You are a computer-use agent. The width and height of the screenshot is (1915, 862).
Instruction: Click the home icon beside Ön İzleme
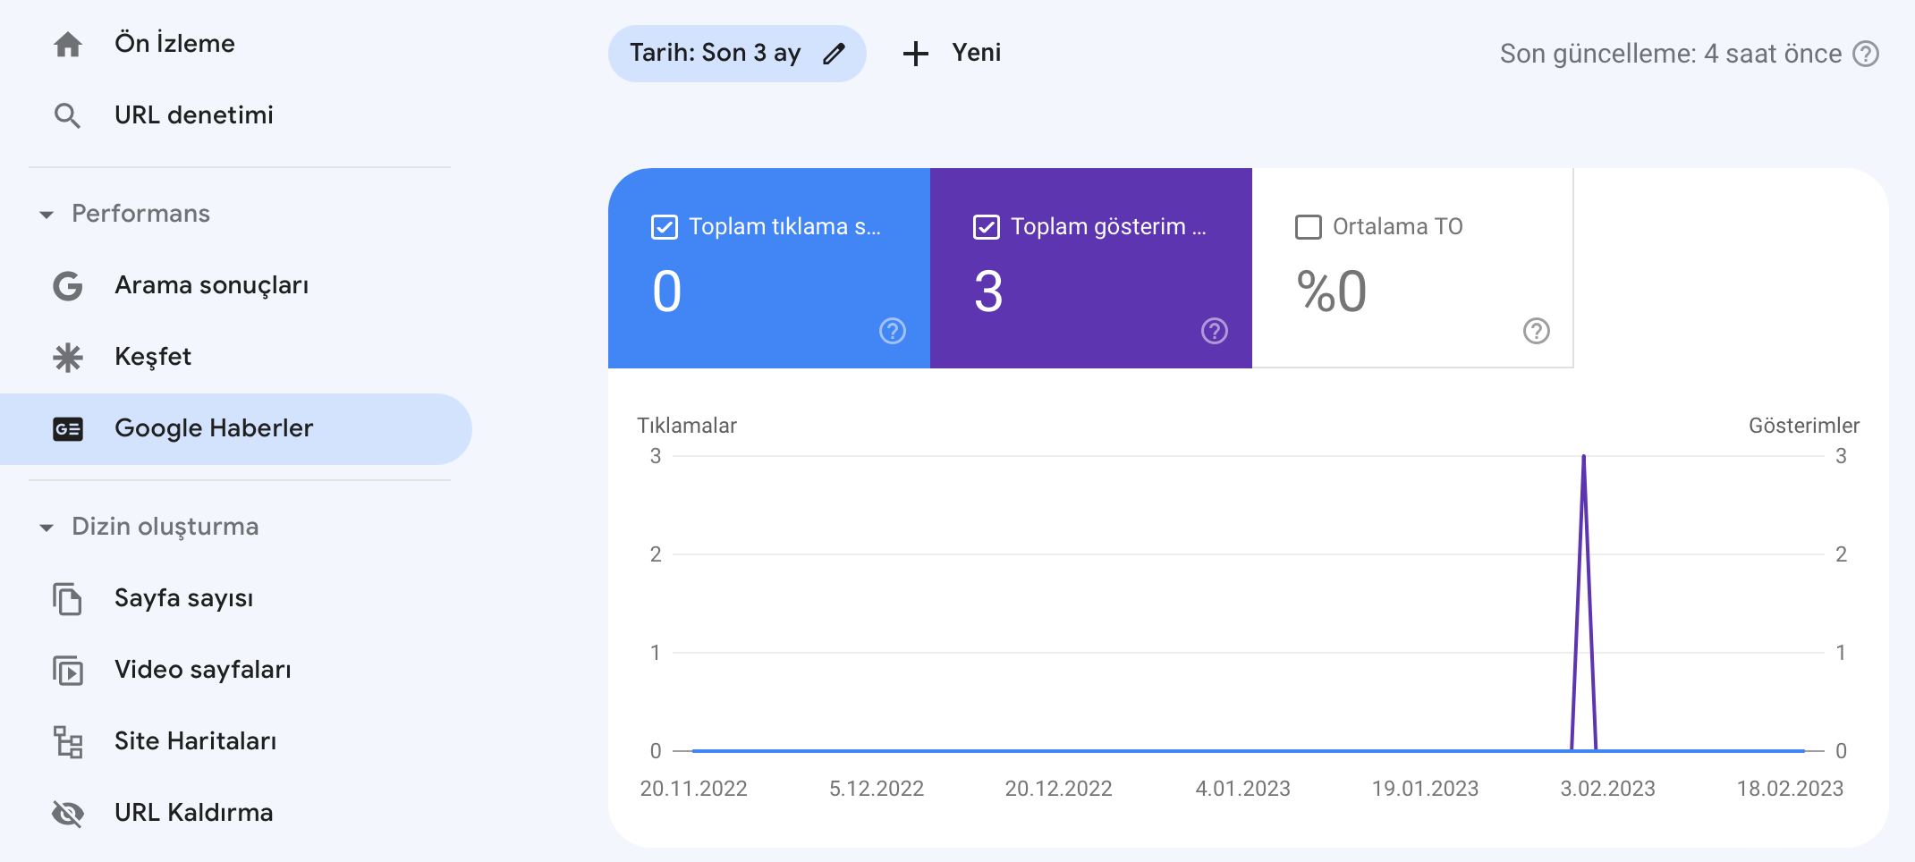[x=68, y=44]
